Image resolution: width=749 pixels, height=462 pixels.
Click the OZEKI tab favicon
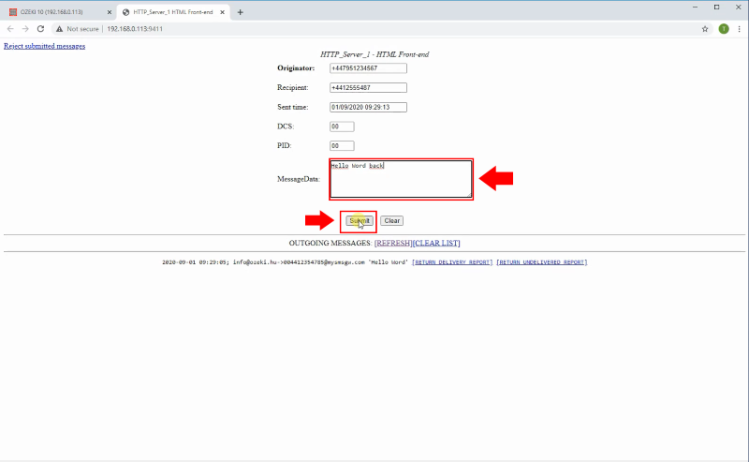coord(13,12)
